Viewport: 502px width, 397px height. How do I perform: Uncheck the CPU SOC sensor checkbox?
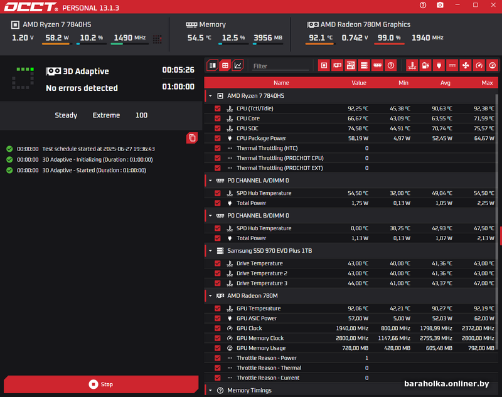point(218,129)
